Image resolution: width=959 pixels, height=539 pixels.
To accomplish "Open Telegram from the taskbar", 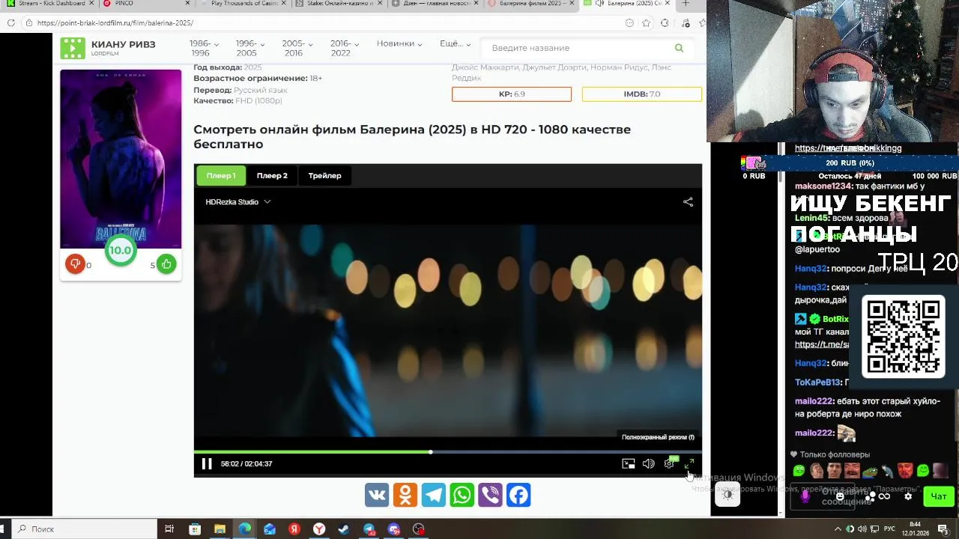I will coord(369,529).
